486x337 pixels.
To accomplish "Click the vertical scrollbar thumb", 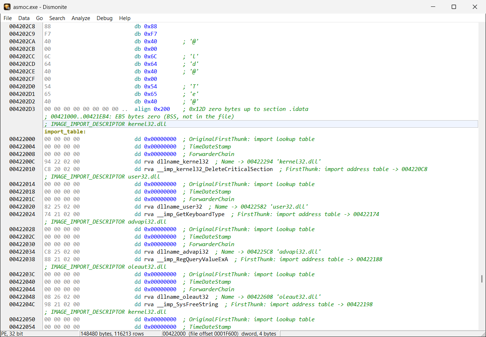I will pyautogui.click(x=482, y=279).
